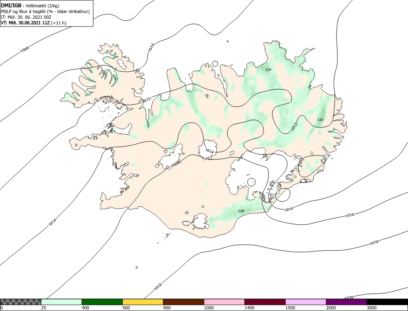Select the 'IT: Mið. 30. 06. 2021 00Z' line
The height and width of the screenshot is (311, 408).
(26, 17)
